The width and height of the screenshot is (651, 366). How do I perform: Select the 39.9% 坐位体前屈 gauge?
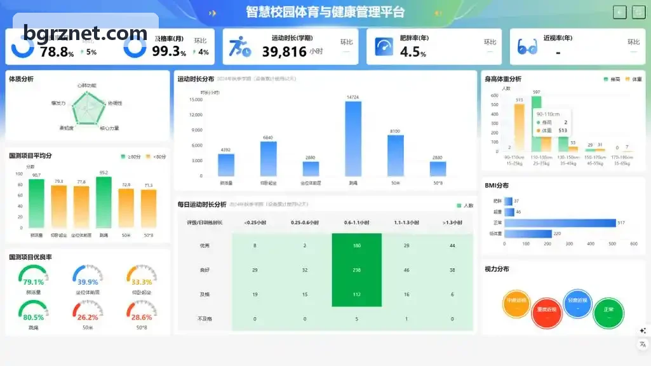(88, 276)
